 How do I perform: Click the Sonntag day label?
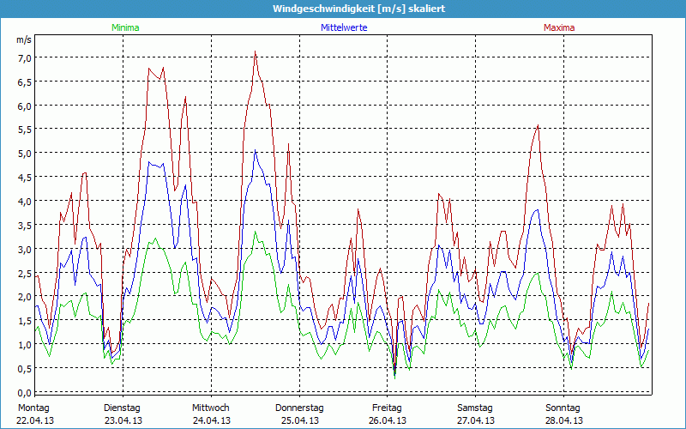point(563,408)
